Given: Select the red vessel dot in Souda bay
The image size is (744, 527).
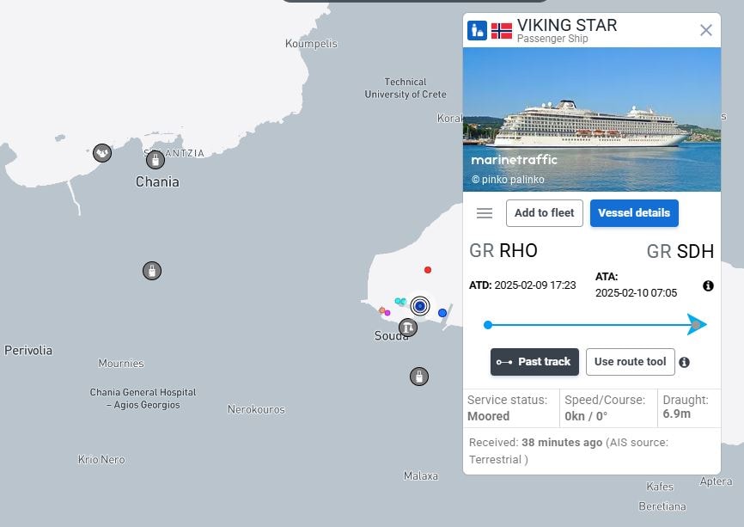Looking at the screenshot, I should 428,270.
